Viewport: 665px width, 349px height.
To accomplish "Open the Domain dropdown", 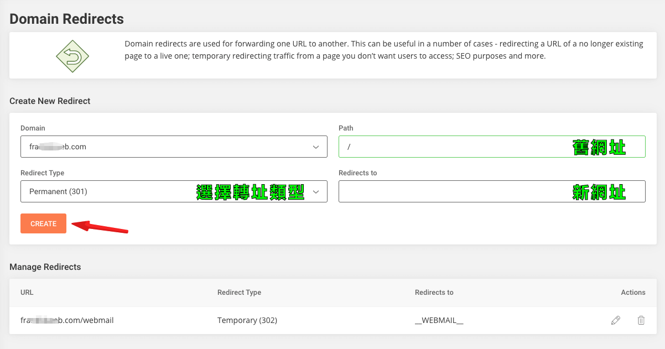I will [x=174, y=147].
